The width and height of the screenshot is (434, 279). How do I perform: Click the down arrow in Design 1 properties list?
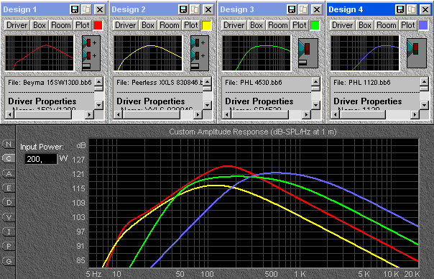click(x=99, y=105)
